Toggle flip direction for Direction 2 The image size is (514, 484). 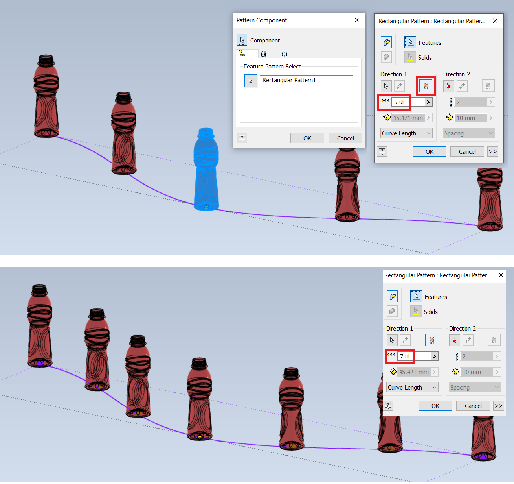[462, 86]
